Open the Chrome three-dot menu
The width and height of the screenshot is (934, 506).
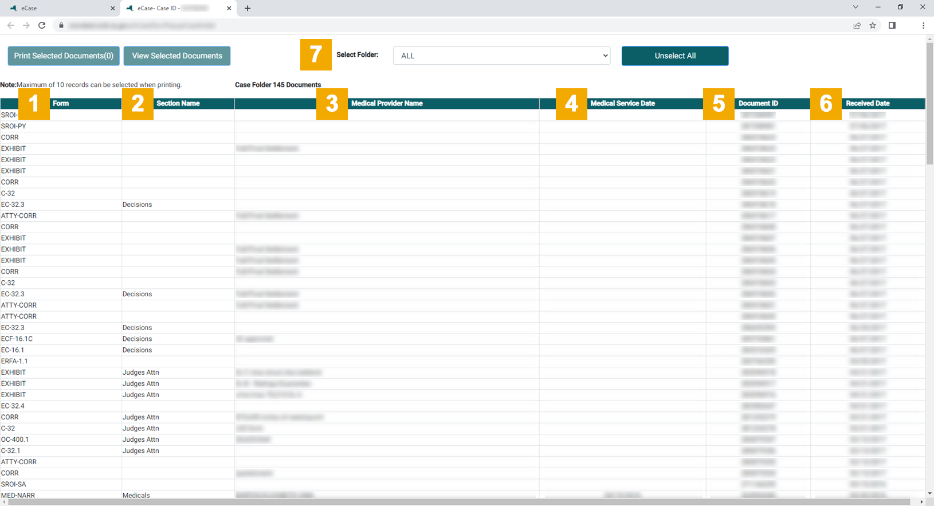click(x=923, y=25)
